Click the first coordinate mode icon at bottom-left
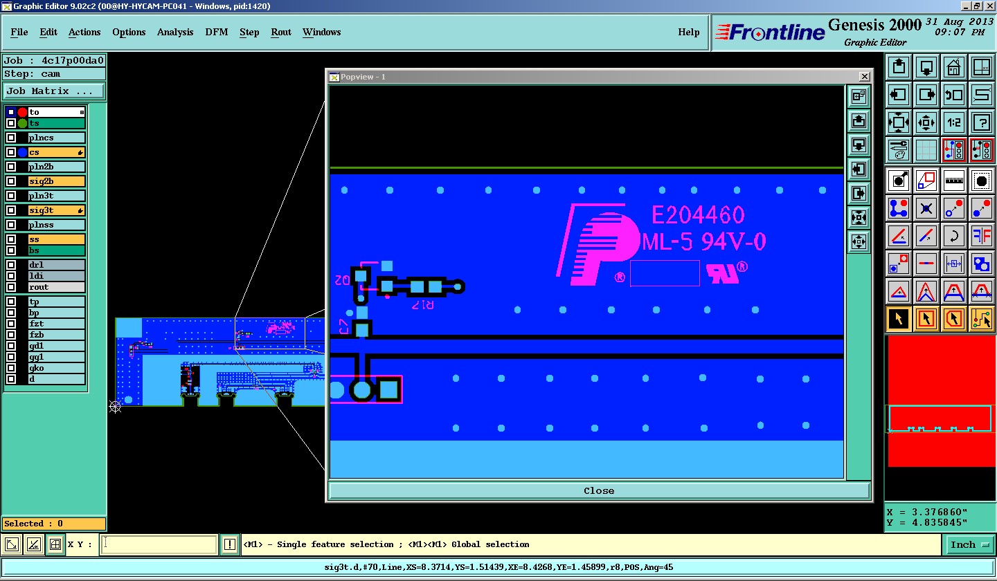Image resolution: width=997 pixels, height=581 pixels. 12,545
